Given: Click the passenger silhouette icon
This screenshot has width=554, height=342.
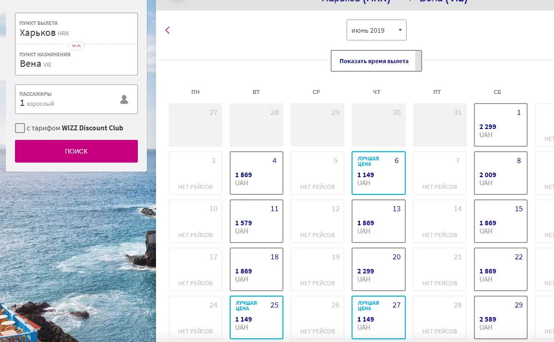Looking at the screenshot, I should (x=124, y=99).
